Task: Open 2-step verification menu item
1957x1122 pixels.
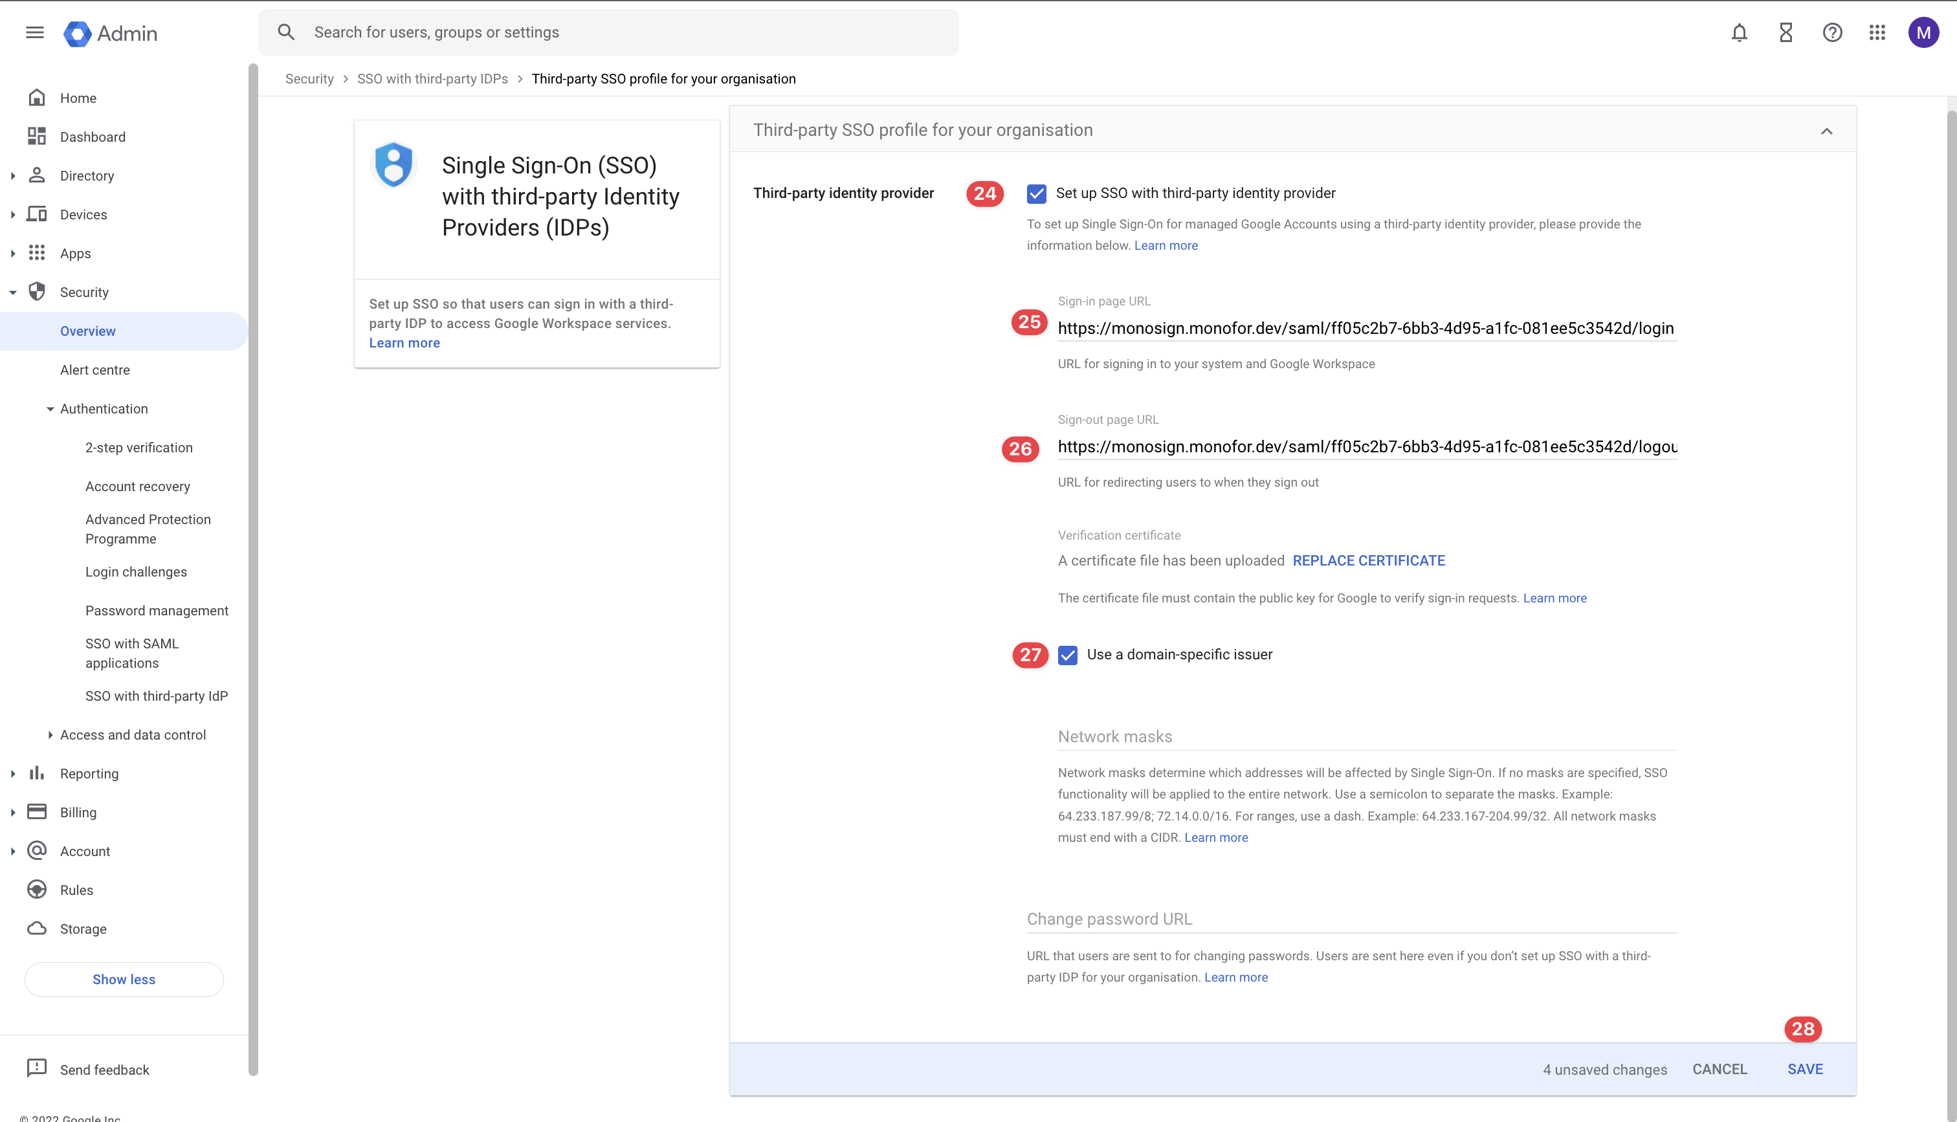Action: pos(138,448)
